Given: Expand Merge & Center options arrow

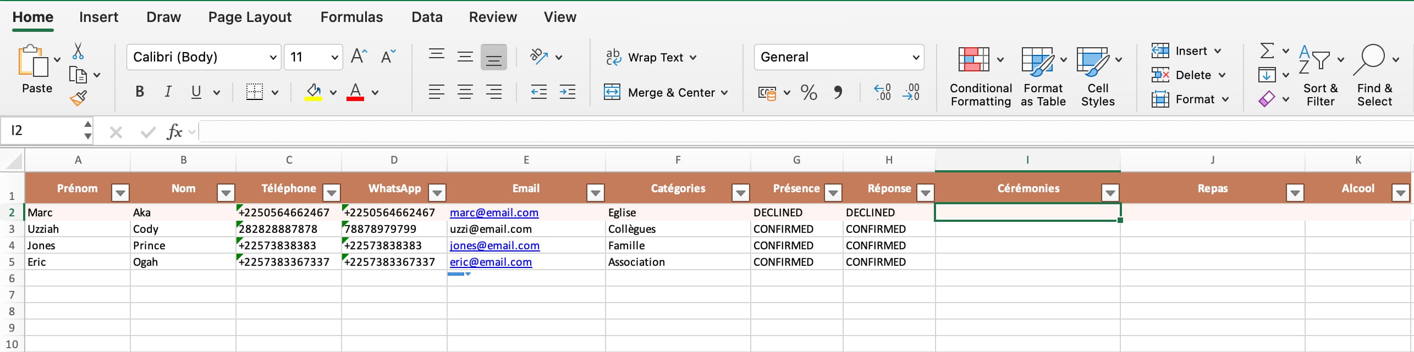Looking at the screenshot, I should 724,93.
